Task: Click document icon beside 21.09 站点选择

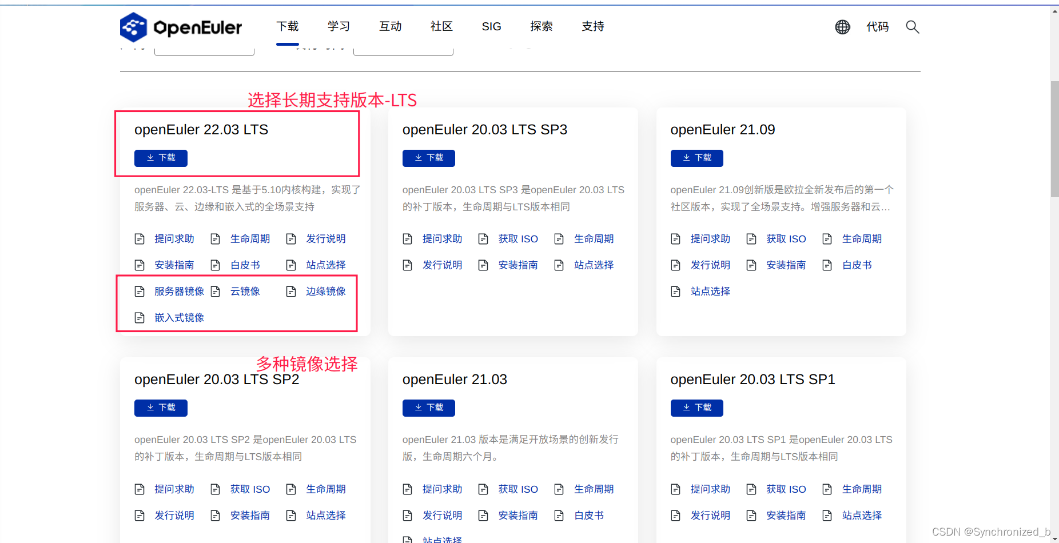Action: point(676,292)
